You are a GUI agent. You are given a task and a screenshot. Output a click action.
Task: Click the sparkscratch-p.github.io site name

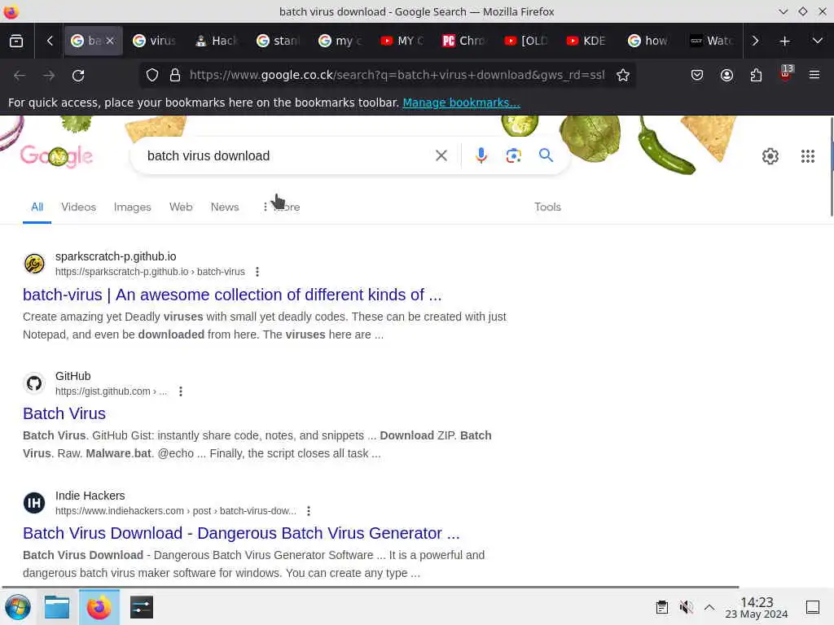click(116, 256)
